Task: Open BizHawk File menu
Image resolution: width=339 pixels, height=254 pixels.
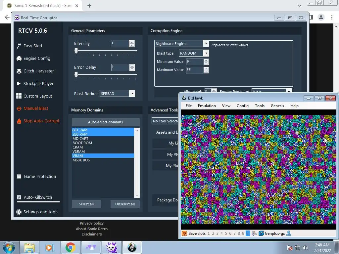Action: click(189, 106)
